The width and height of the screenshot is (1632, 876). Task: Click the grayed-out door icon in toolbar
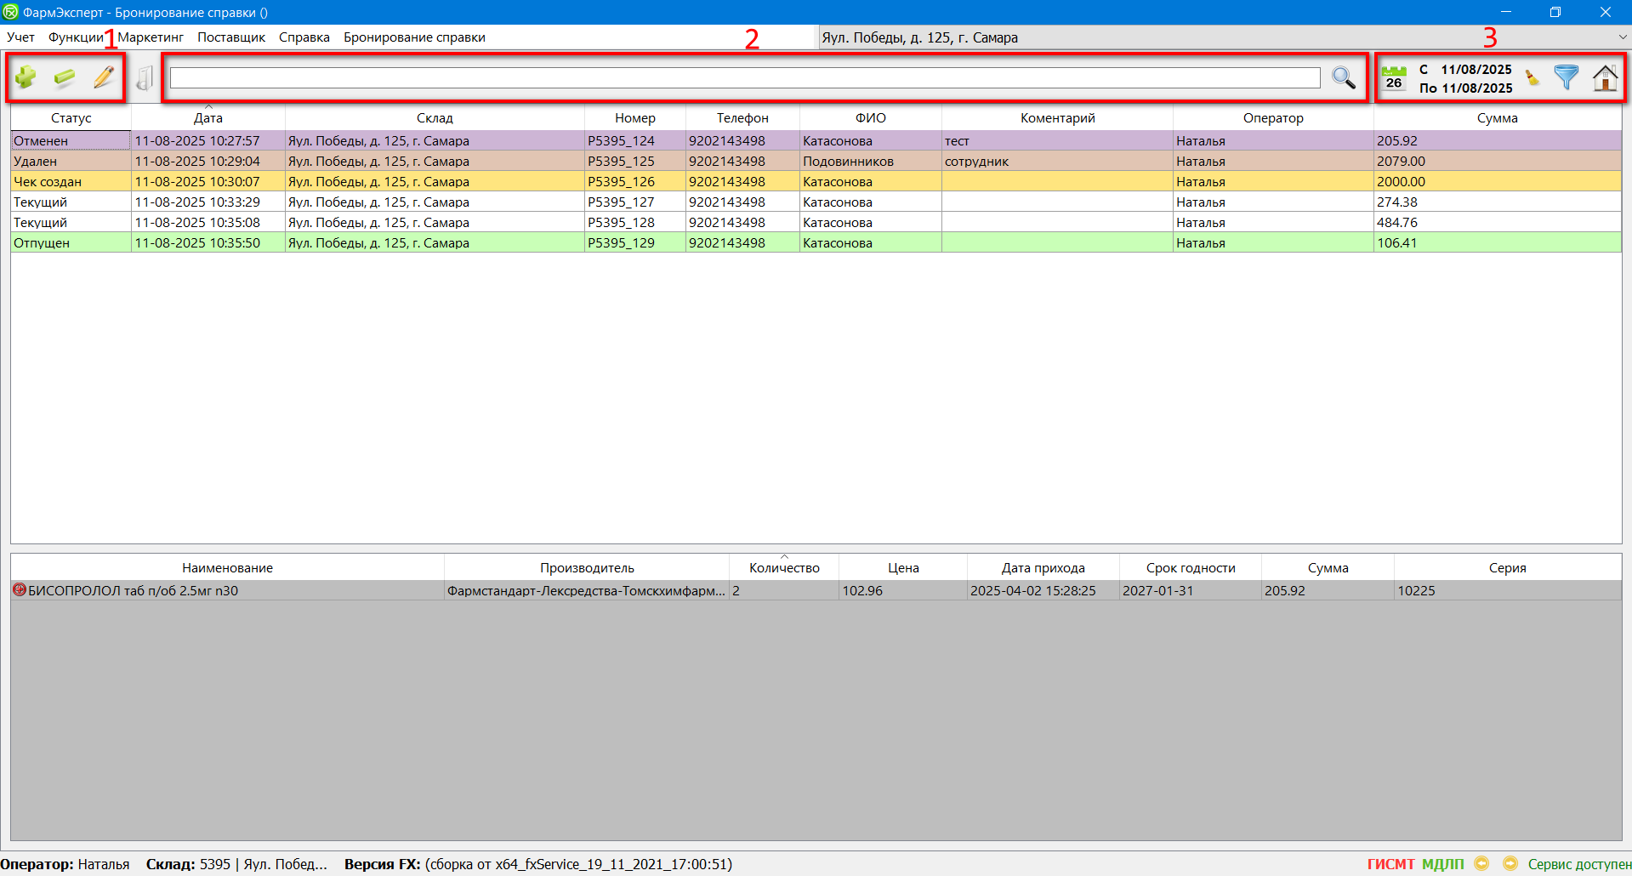(x=145, y=78)
